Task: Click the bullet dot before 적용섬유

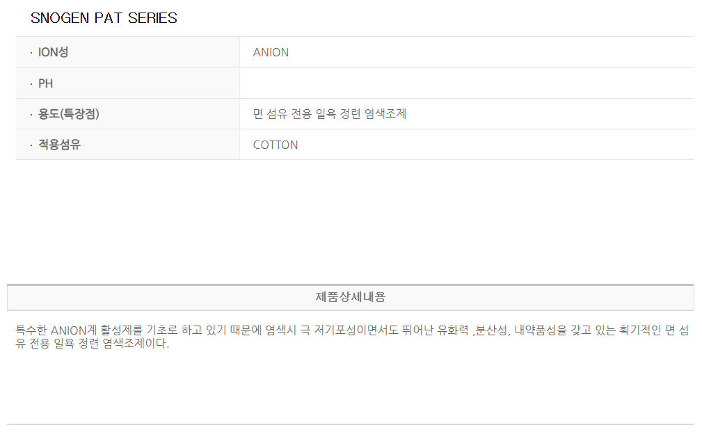Action: coord(31,145)
